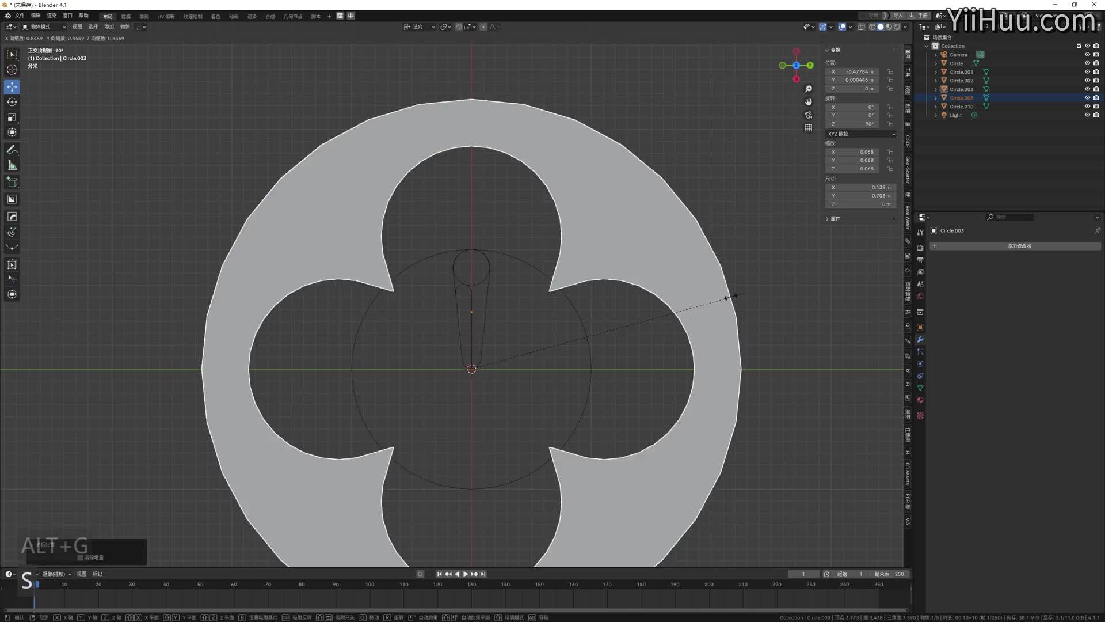Viewport: 1105px width, 622px height.
Task: Toggle X-ray display in viewport header
Action: pos(862,26)
